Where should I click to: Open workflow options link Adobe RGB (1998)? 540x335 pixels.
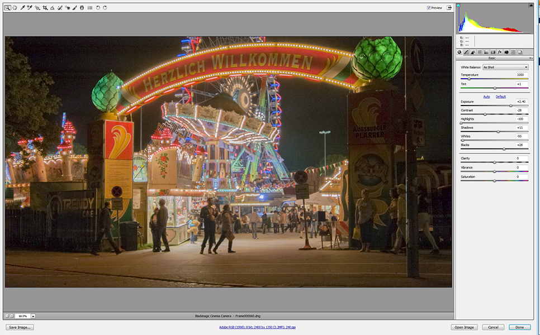pyautogui.click(x=257, y=327)
